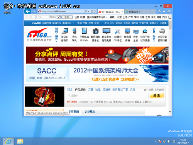Click the tablet 平板电脑 category icon
This screenshot has width=193, height=145.
point(84,31)
